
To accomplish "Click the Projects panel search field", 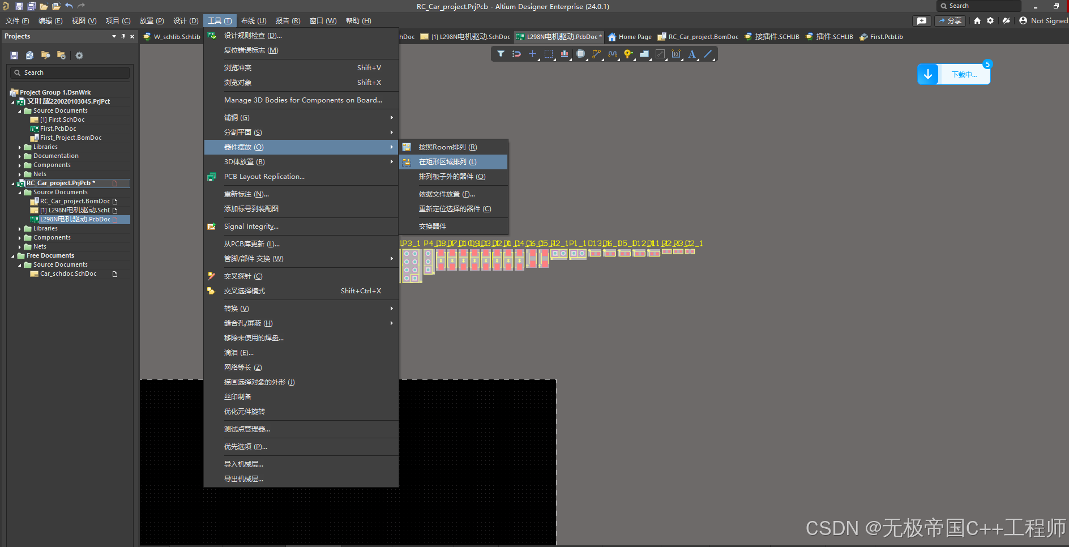I will pyautogui.click(x=70, y=73).
